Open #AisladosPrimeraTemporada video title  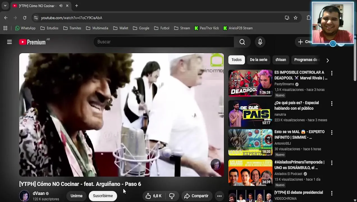pyautogui.click(x=299, y=165)
